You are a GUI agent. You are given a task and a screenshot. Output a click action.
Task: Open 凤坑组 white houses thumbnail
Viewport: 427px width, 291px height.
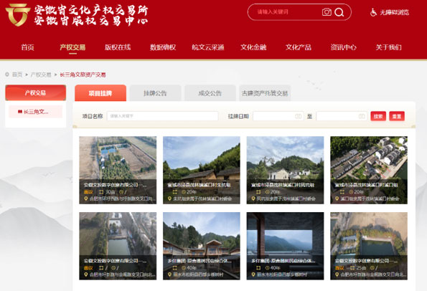(x=286, y=170)
